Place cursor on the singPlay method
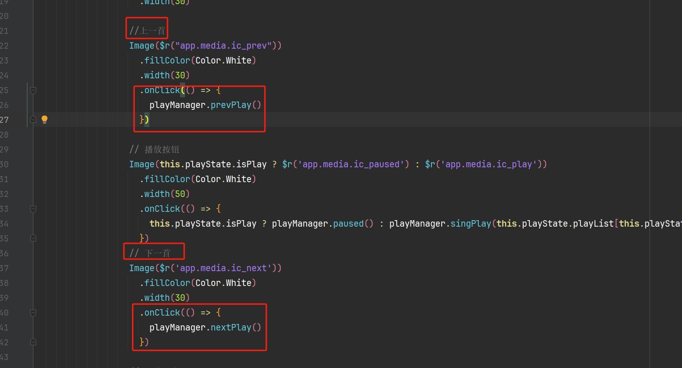The image size is (682, 368). [x=470, y=224]
